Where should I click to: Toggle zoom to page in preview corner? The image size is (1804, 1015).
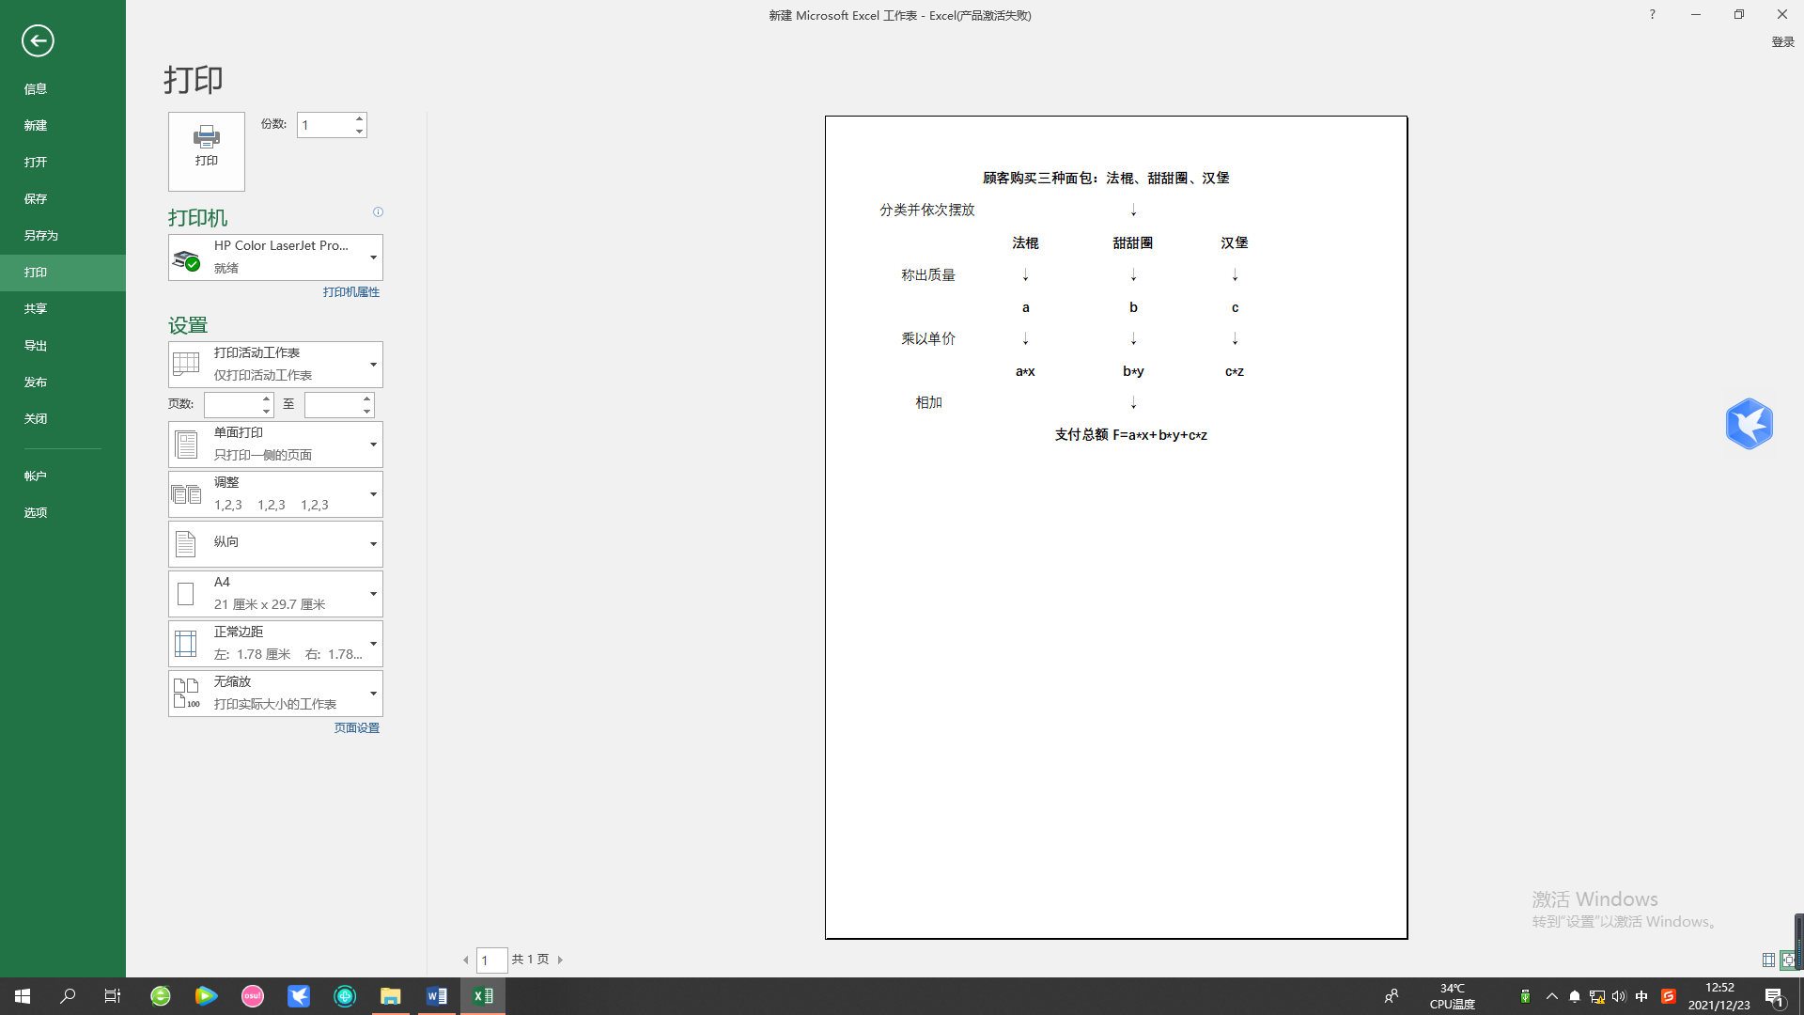[1787, 960]
